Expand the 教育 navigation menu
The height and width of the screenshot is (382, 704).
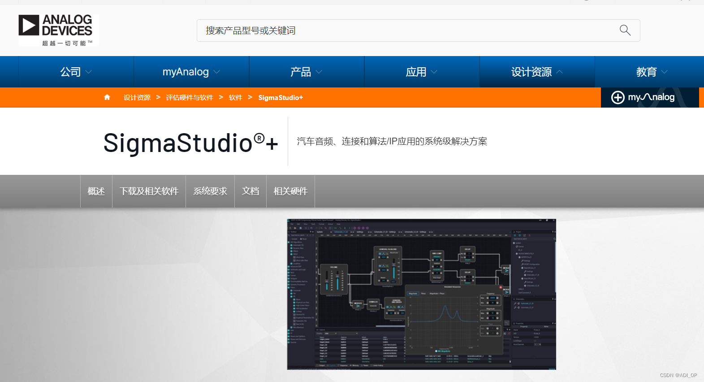652,72
